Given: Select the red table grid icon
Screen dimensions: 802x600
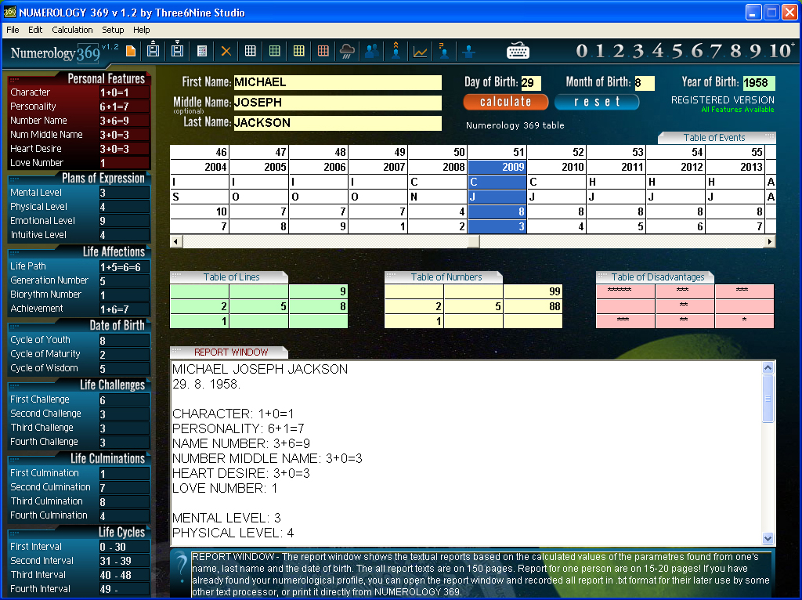Looking at the screenshot, I should [323, 51].
